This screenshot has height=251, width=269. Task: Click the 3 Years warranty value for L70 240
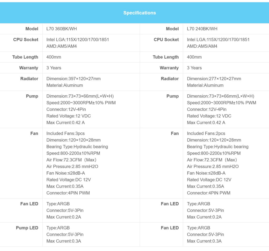tap(194, 68)
